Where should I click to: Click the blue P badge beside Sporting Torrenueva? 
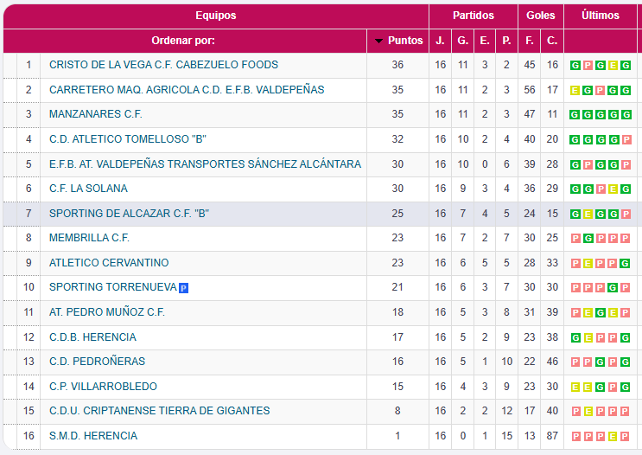tap(183, 287)
